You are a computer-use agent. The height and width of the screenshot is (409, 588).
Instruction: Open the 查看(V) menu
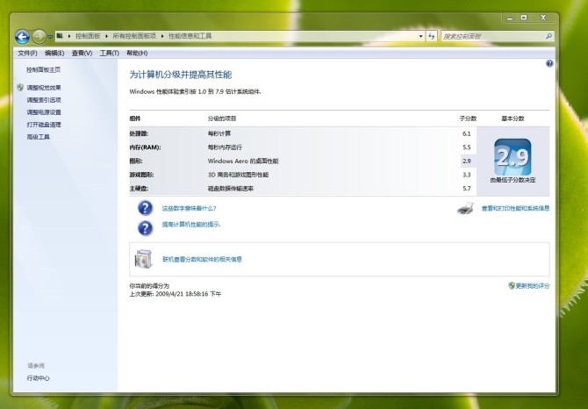point(82,54)
